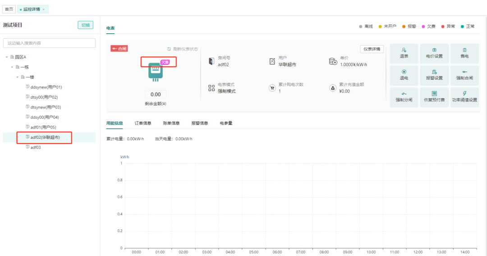This screenshot has height=256, width=487.
Task: Click the 退电 refund electricity button
Action: [404, 75]
